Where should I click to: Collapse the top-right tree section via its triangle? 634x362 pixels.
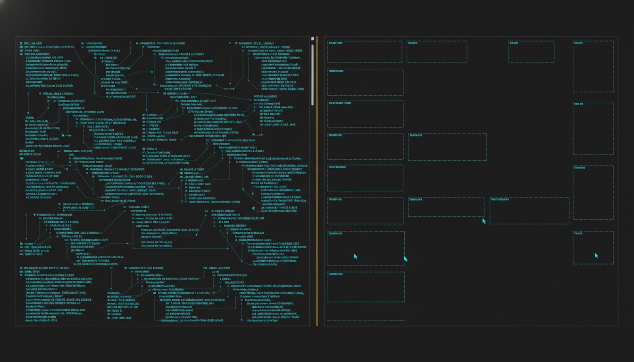pyautogui.click(x=236, y=43)
